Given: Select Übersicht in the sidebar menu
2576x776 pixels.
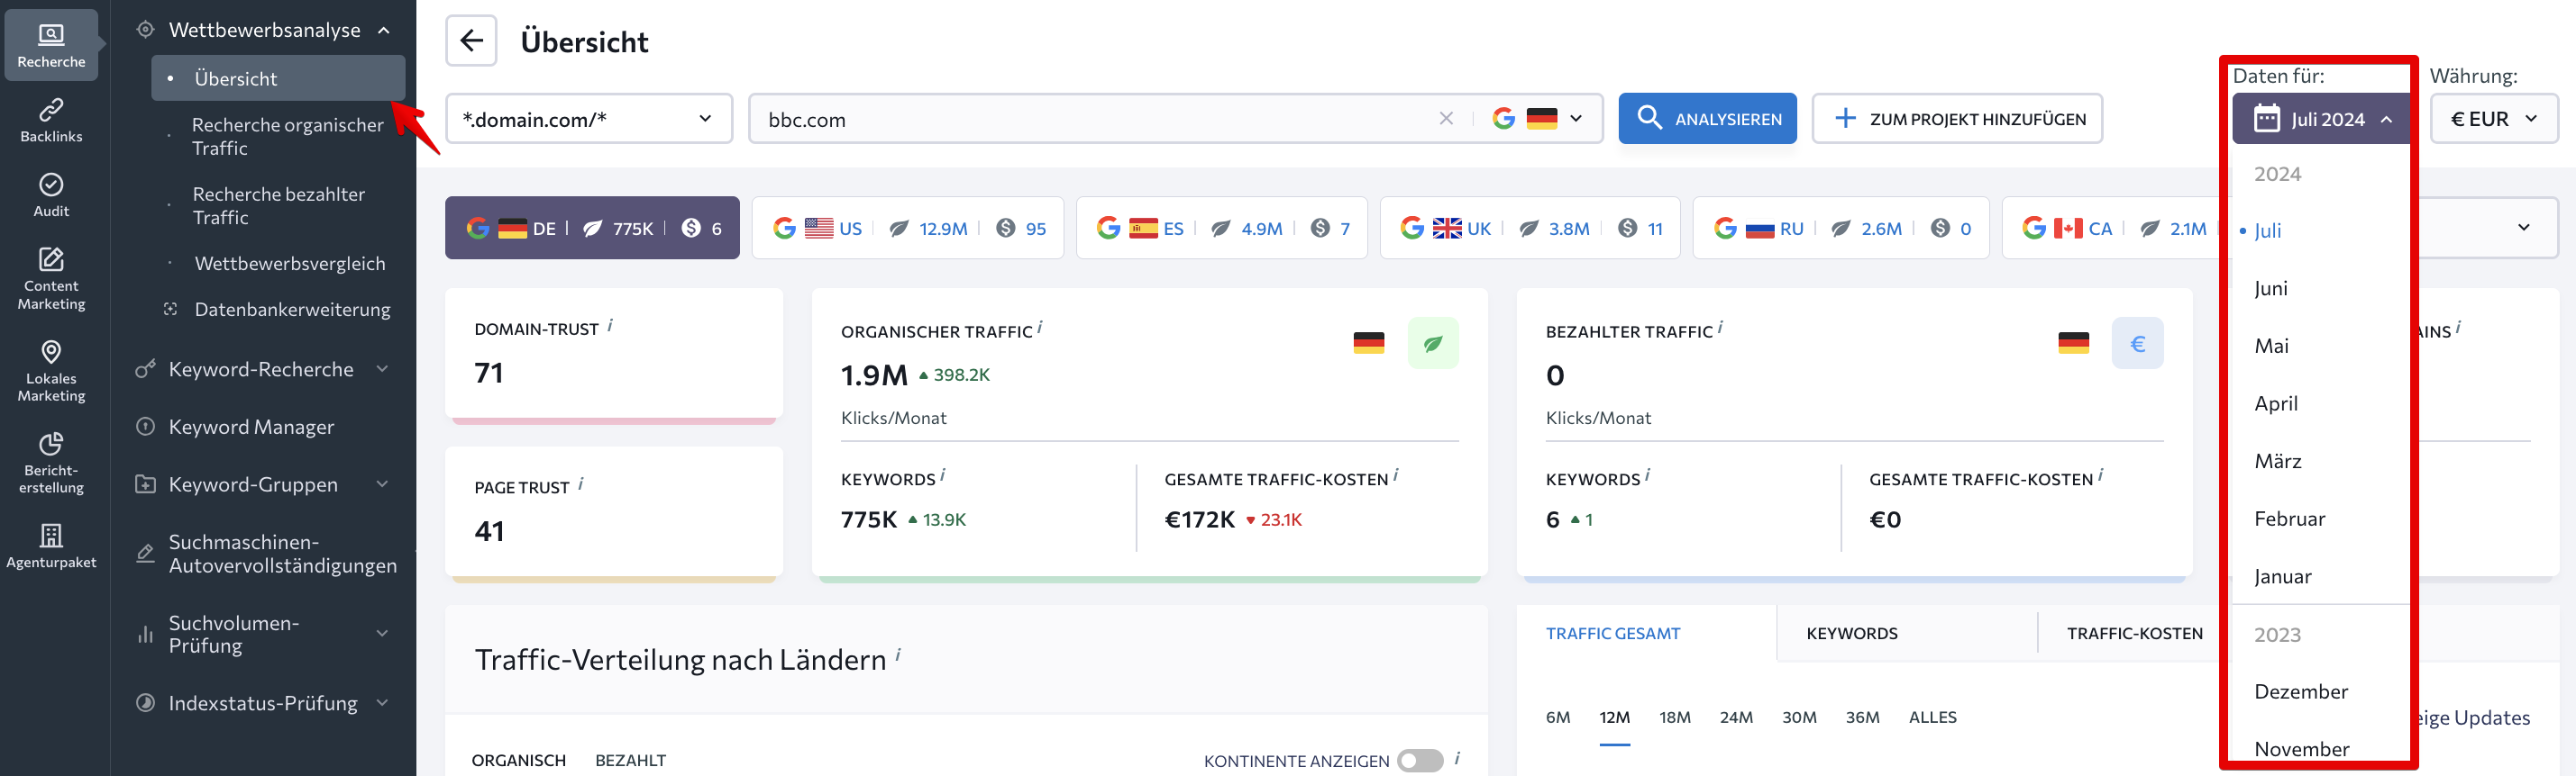Looking at the screenshot, I should pos(278,78).
